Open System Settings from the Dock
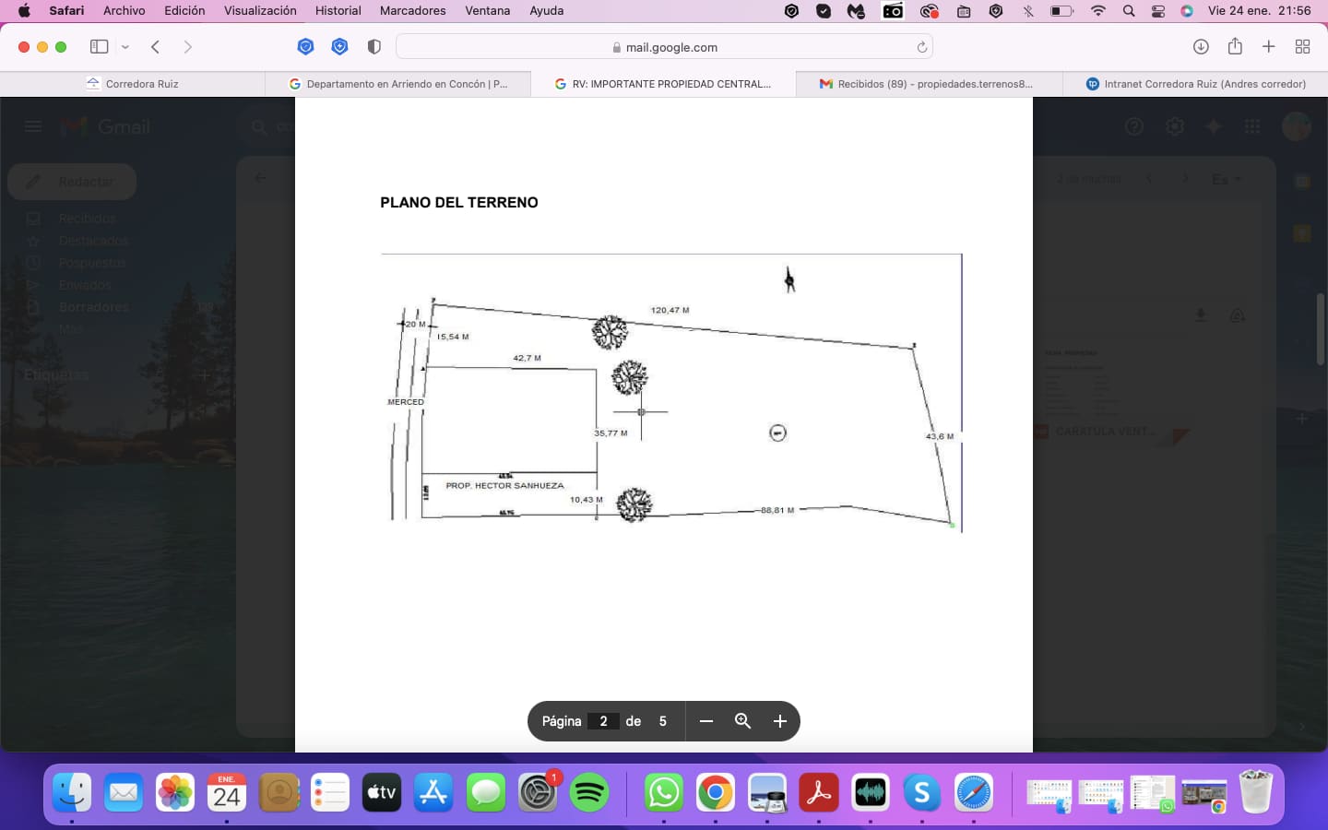 pyautogui.click(x=538, y=792)
